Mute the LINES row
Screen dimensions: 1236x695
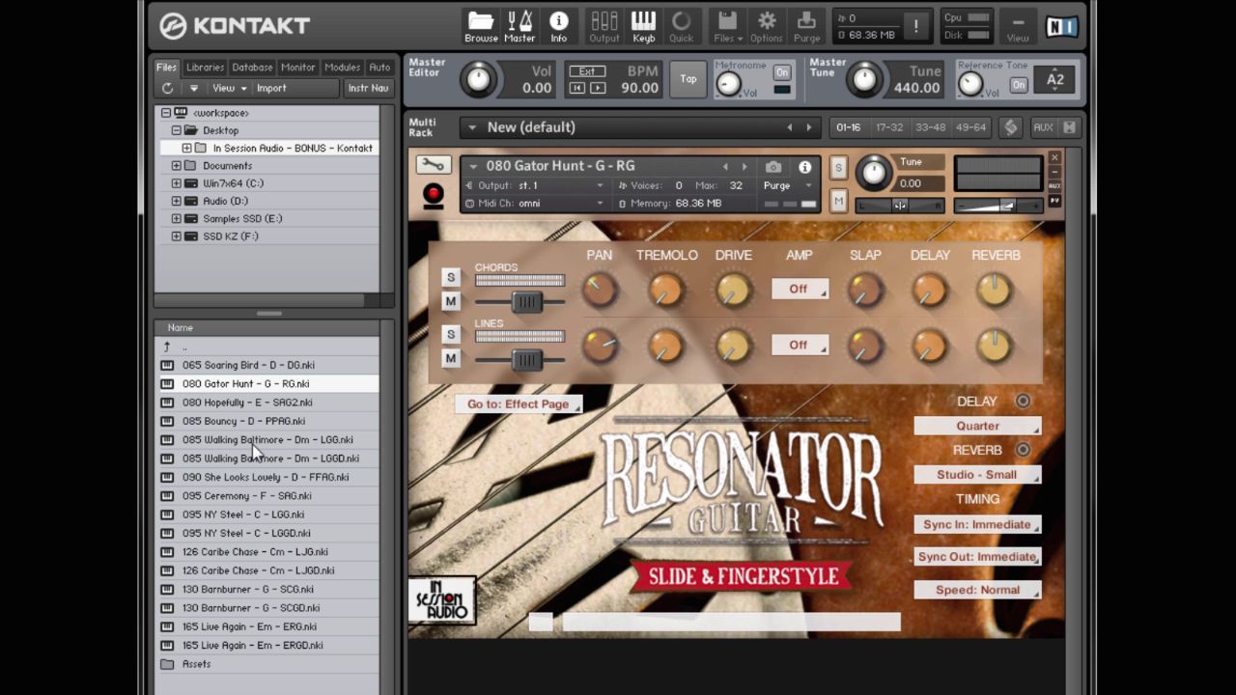(450, 358)
